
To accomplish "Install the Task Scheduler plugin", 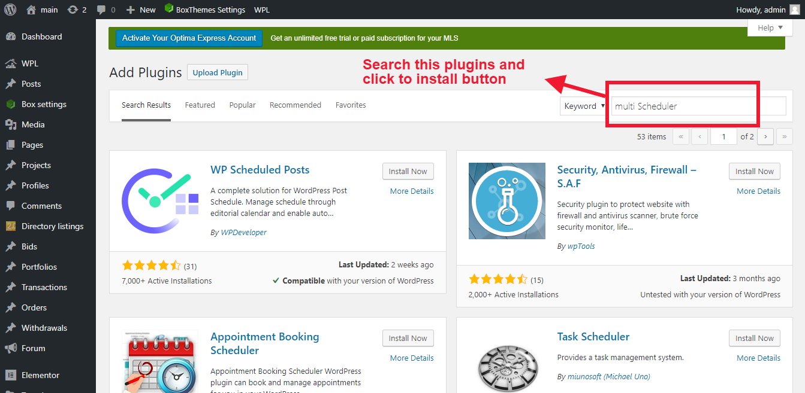I will point(755,338).
